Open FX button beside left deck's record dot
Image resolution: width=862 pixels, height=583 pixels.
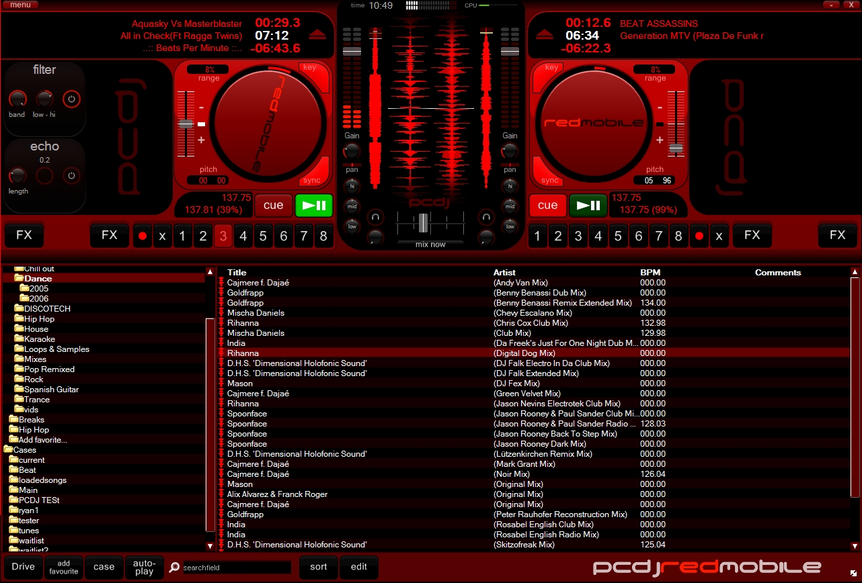coord(110,236)
